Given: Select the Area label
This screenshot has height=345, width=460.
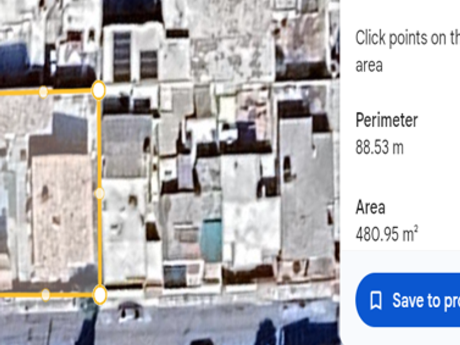Looking at the screenshot, I should pyautogui.click(x=370, y=207).
